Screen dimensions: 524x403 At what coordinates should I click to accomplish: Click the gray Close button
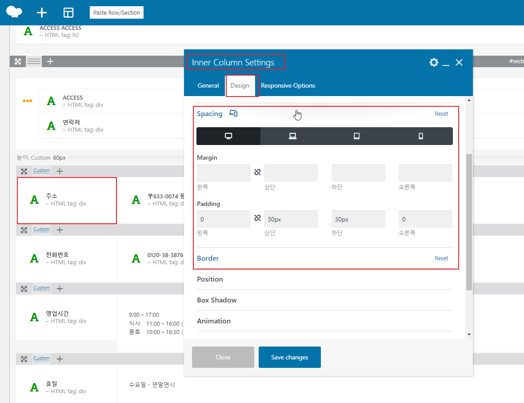coord(223,357)
